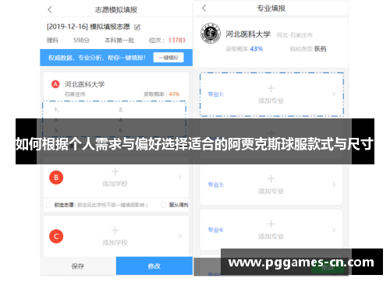
Task: Click the 专业3: label
Action: pyautogui.click(x=216, y=185)
